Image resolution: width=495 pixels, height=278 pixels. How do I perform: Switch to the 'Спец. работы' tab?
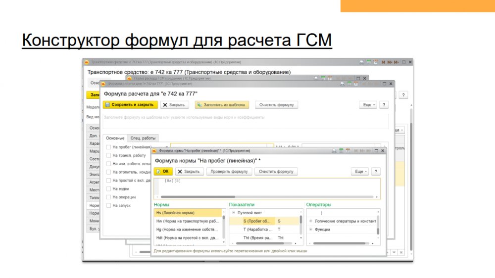click(x=143, y=138)
